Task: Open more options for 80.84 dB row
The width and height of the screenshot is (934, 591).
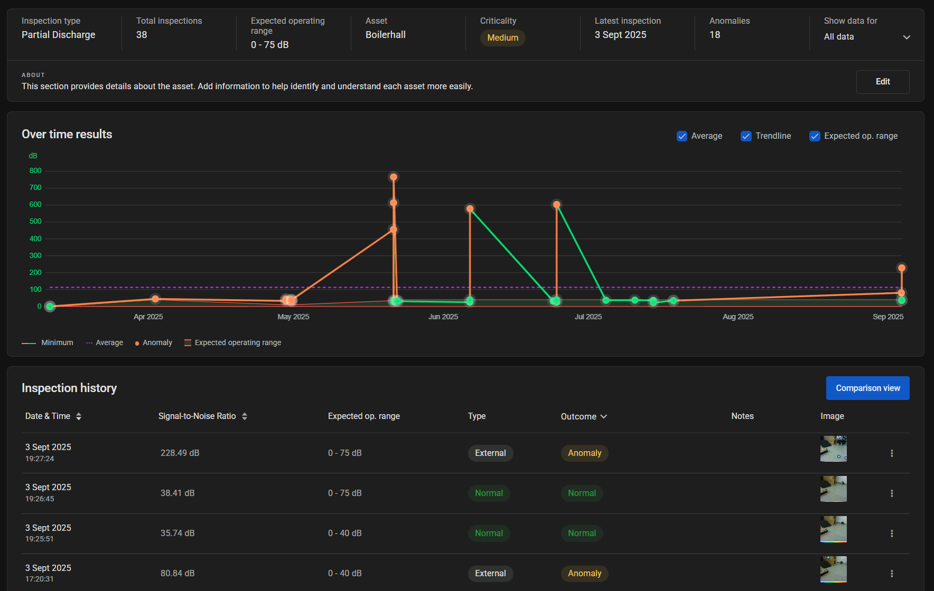Action: pyautogui.click(x=892, y=574)
